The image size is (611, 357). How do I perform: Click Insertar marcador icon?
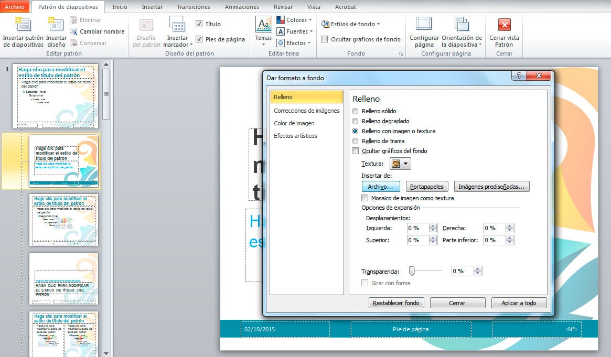pos(177,25)
